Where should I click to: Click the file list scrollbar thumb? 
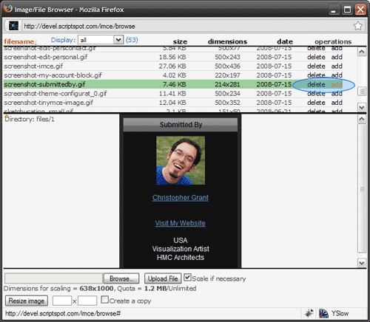point(362,92)
